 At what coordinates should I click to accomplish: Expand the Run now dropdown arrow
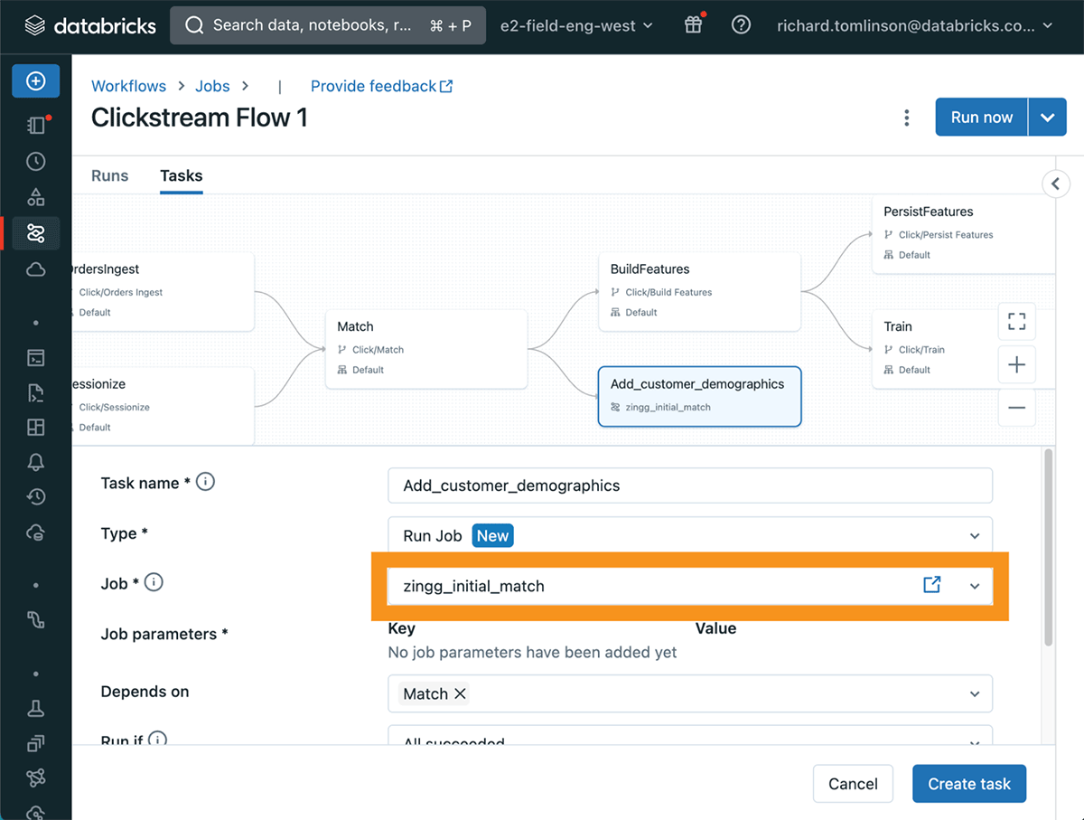click(1047, 118)
